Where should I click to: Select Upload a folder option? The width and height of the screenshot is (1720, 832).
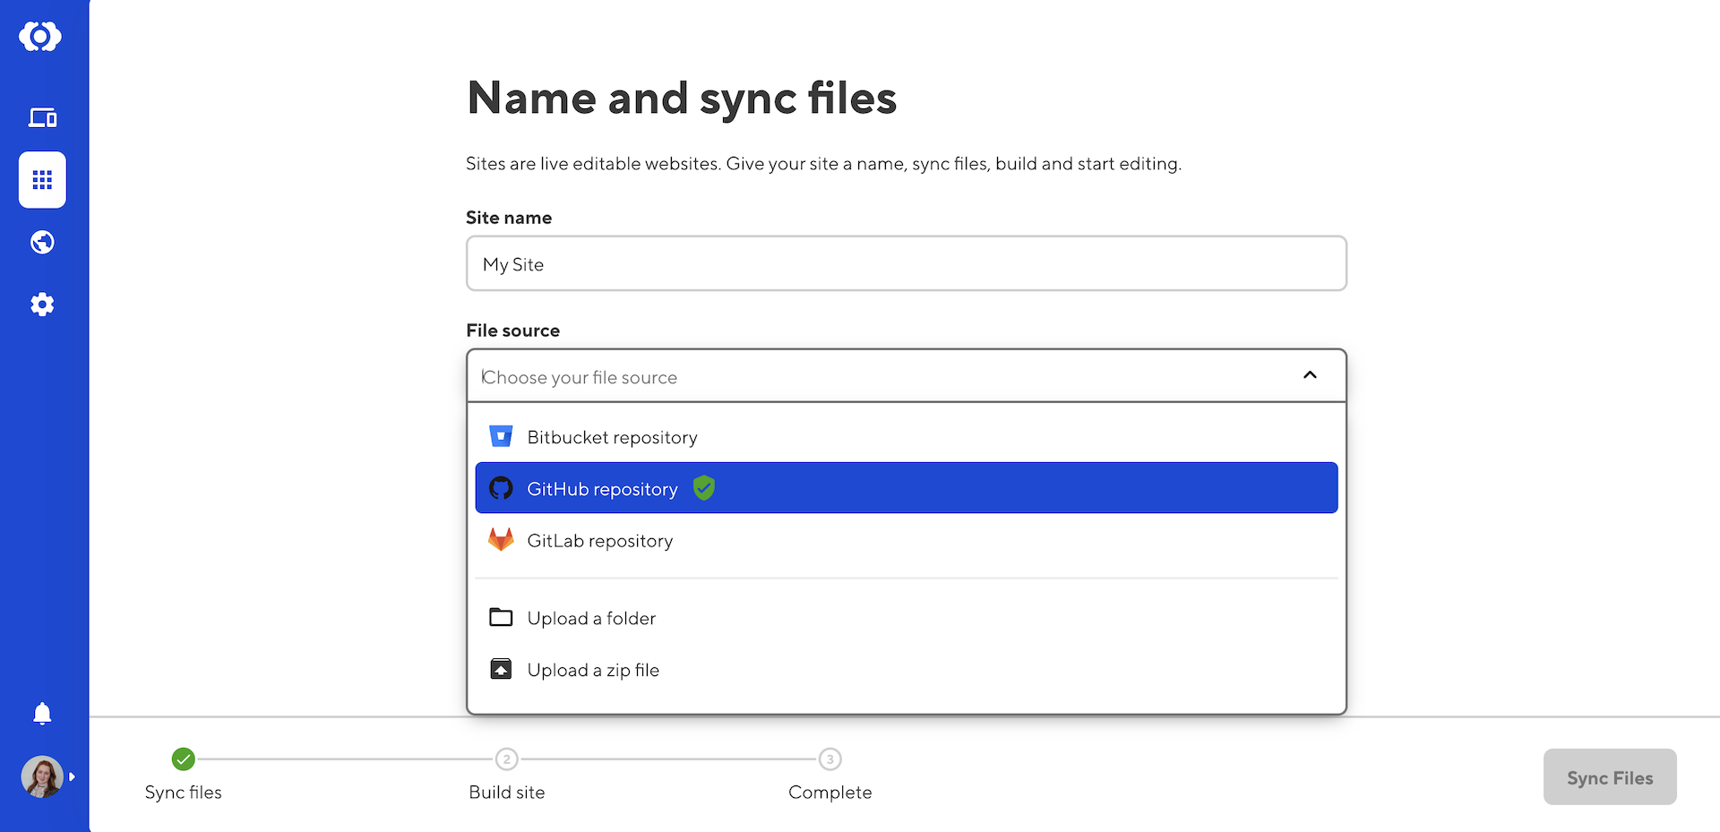(591, 618)
